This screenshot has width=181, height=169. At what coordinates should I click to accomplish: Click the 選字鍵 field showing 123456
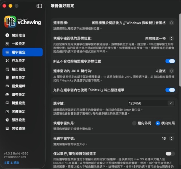151,103
